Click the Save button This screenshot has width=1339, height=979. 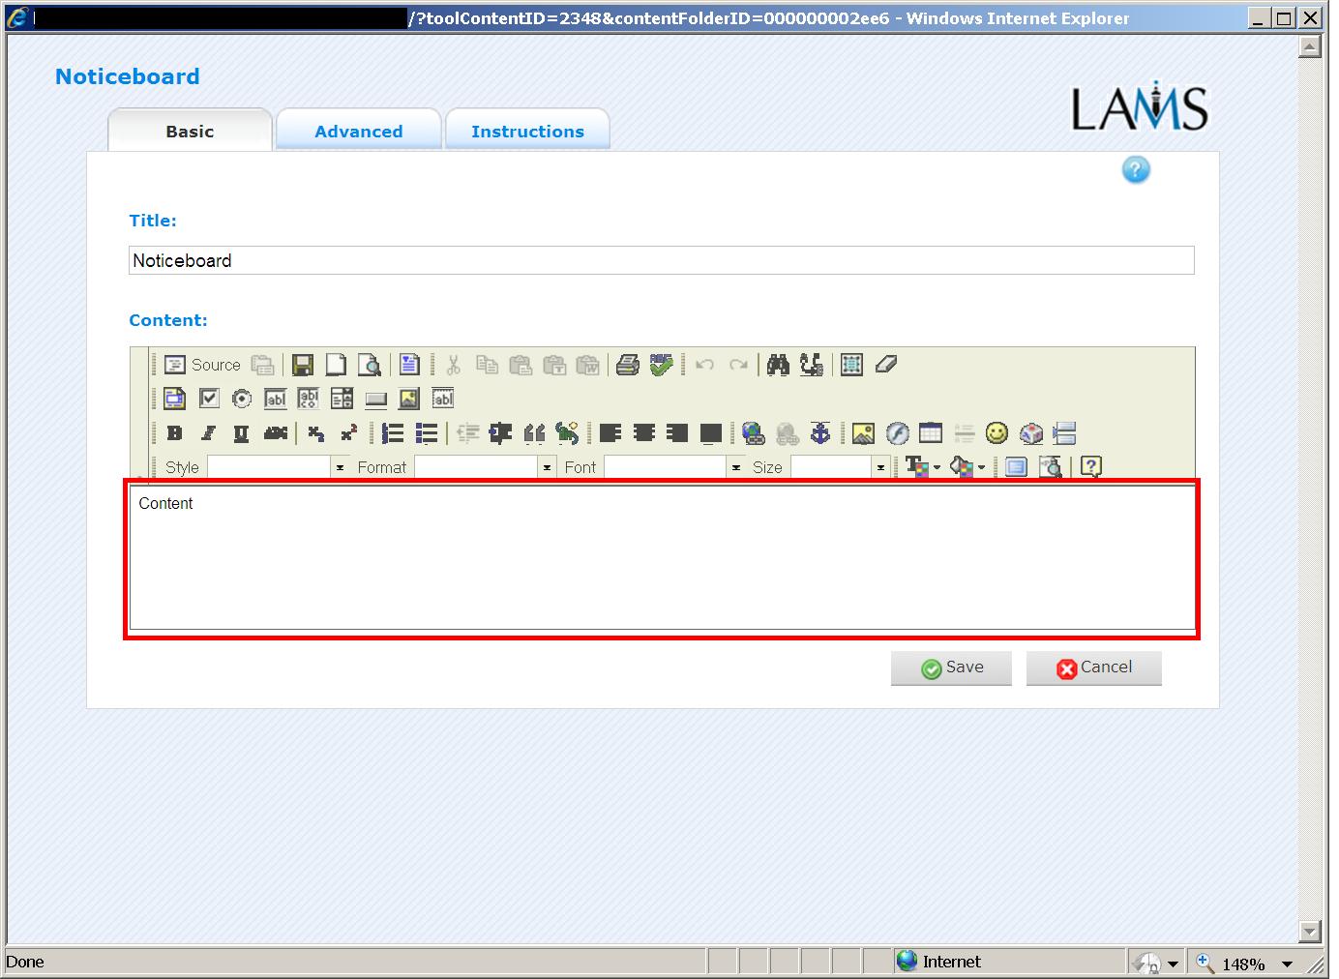951,667
